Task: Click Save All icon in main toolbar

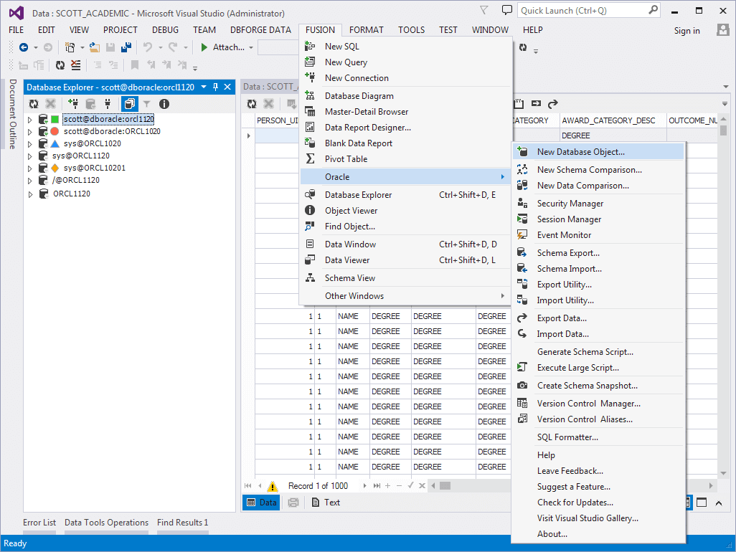Action: pos(126,47)
